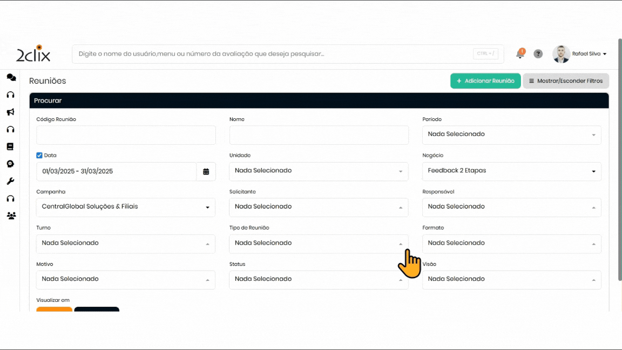Open the Status dropdown

click(319, 279)
